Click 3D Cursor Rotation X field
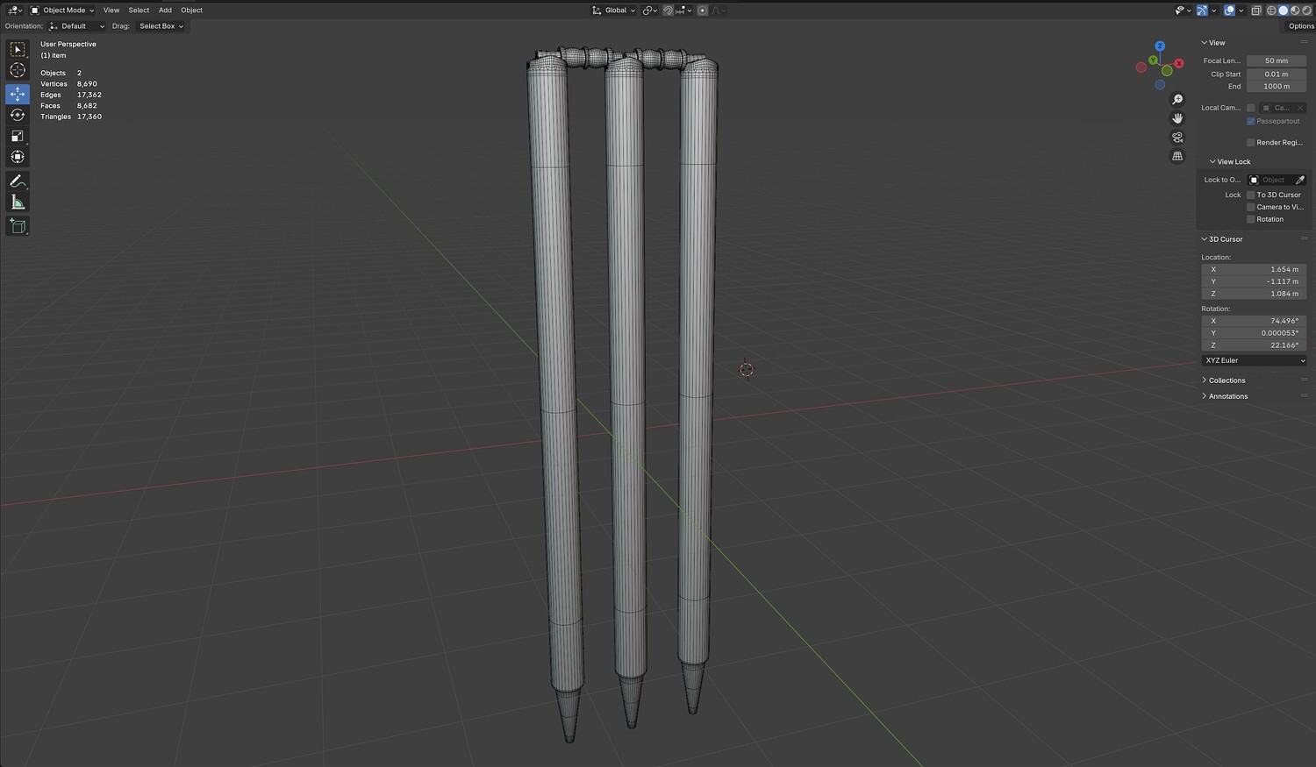This screenshot has height=767, width=1316. [x=1254, y=321]
